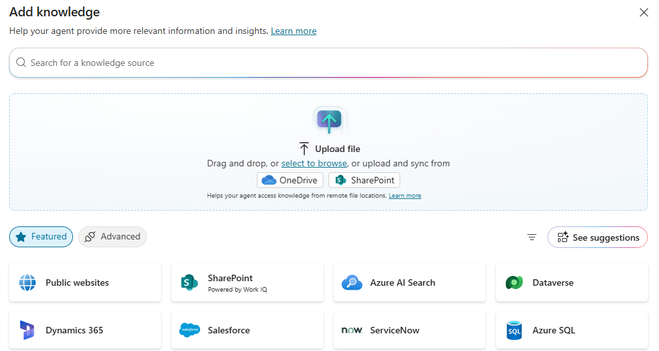Focus the Search for a knowledge source field

(x=329, y=63)
